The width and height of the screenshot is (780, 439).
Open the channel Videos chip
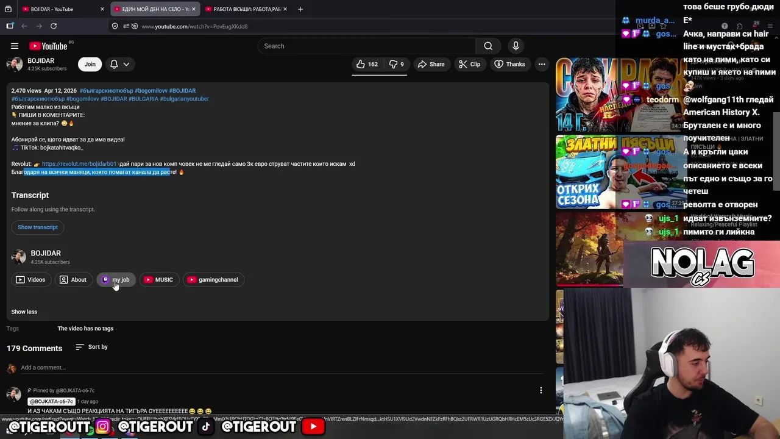pos(30,280)
